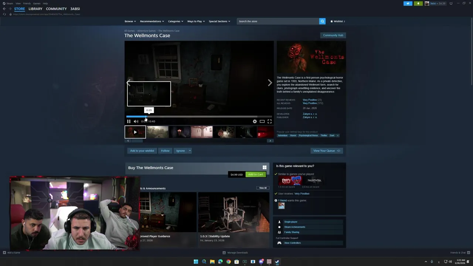The width and height of the screenshot is (473, 266).
Task: Open the Help menu
Action: tap(45, 3)
